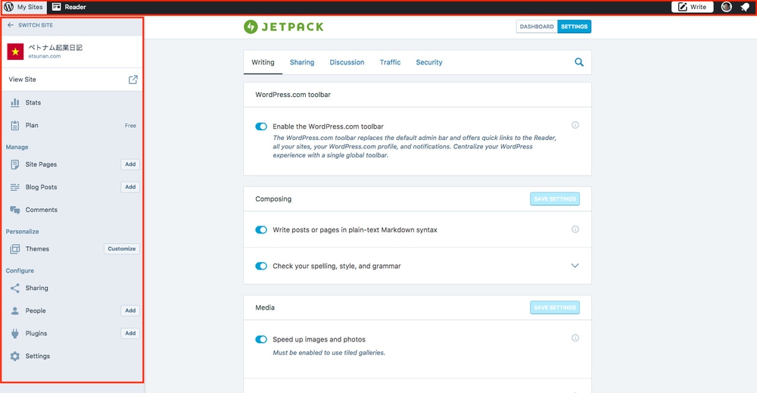Viewport: 757px width, 393px height.
Task: Open the Traffic tab
Action: pos(390,62)
